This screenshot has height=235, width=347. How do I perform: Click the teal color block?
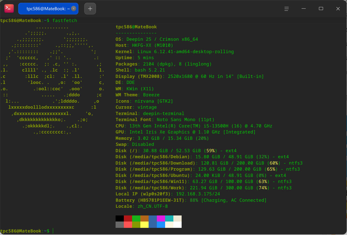pyautogui.click(x=169, y=218)
